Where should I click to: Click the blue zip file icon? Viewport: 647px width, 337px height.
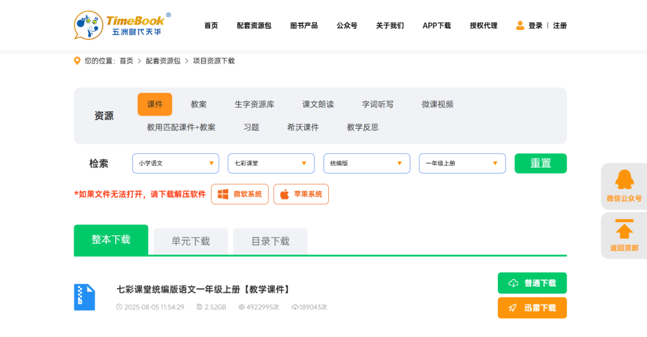pos(84,297)
